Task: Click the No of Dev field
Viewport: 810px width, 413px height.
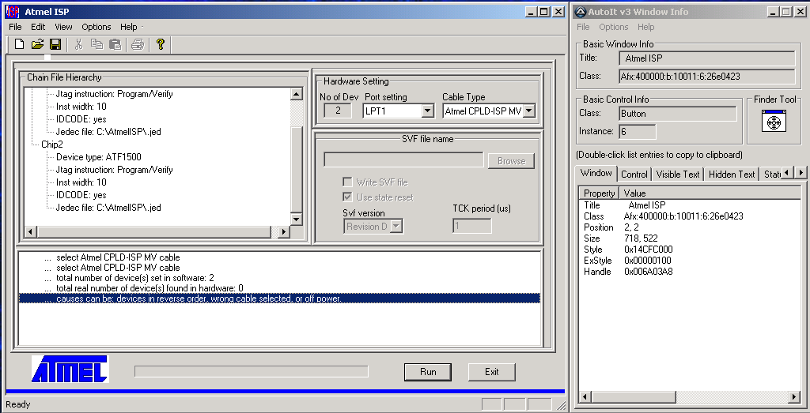Action: (338, 111)
